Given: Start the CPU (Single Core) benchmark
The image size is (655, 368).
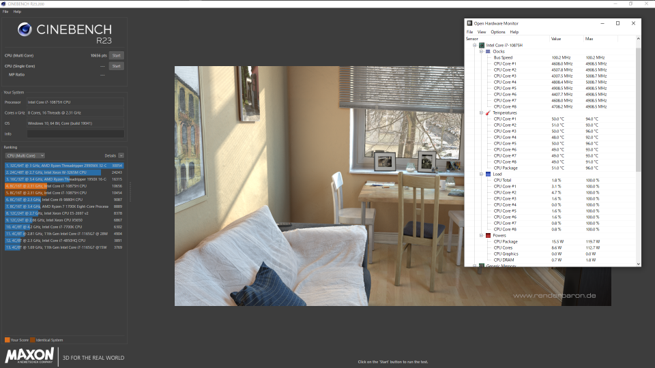Looking at the screenshot, I should click(x=116, y=66).
